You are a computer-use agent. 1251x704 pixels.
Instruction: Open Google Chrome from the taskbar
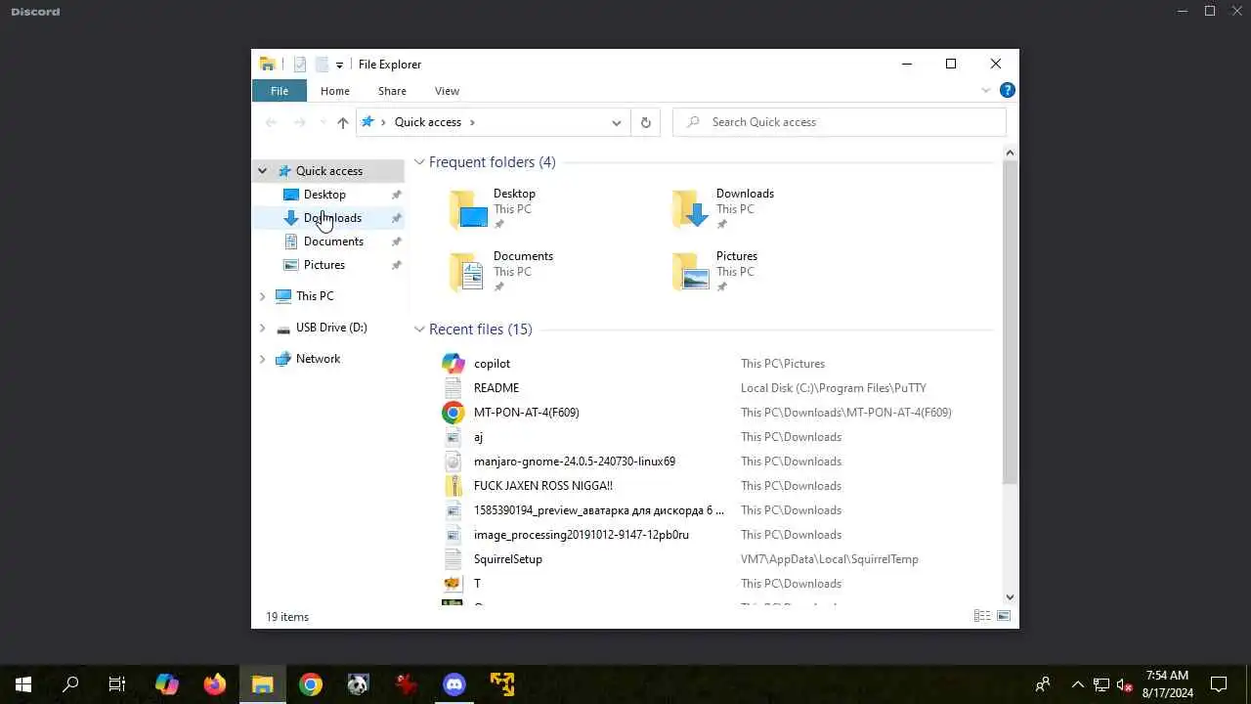(311, 684)
